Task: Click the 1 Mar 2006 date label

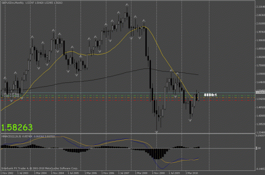Action: pos(91,173)
